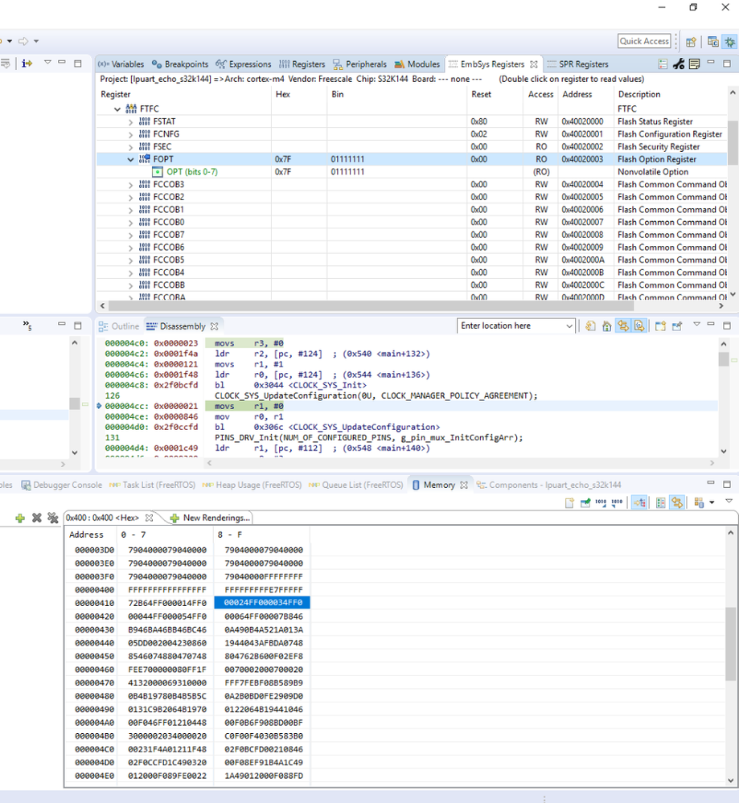The width and height of the screenshot is (739, 803).
Task: Switch to the Breakpoints tab
Action: pos(180,64)
